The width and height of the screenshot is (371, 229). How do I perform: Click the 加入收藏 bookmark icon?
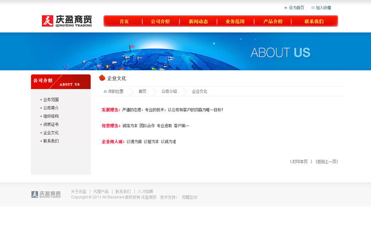[313, 8]
